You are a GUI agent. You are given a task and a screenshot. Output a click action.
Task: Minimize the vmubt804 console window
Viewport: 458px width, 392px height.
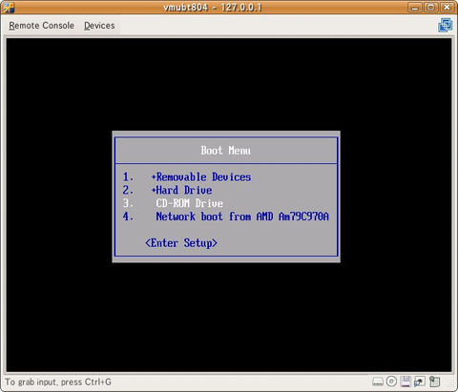[415, 7]
